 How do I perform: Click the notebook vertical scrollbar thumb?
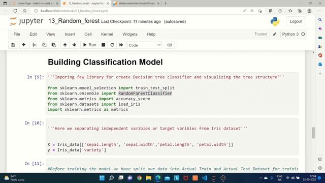click(x=313, y=133)
